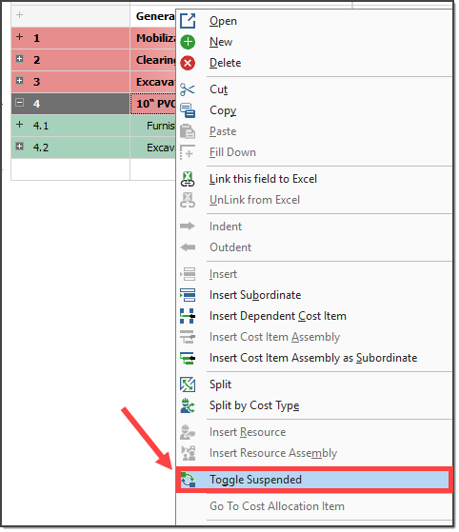Choose Split from the context menu

(x=220, y=384)
